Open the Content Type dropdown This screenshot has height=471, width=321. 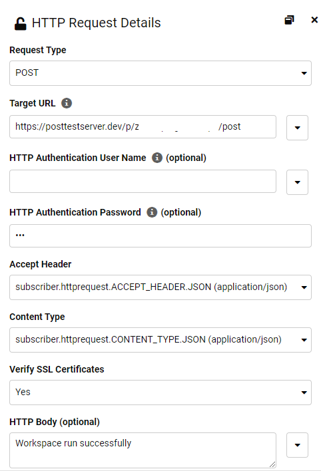160,340
